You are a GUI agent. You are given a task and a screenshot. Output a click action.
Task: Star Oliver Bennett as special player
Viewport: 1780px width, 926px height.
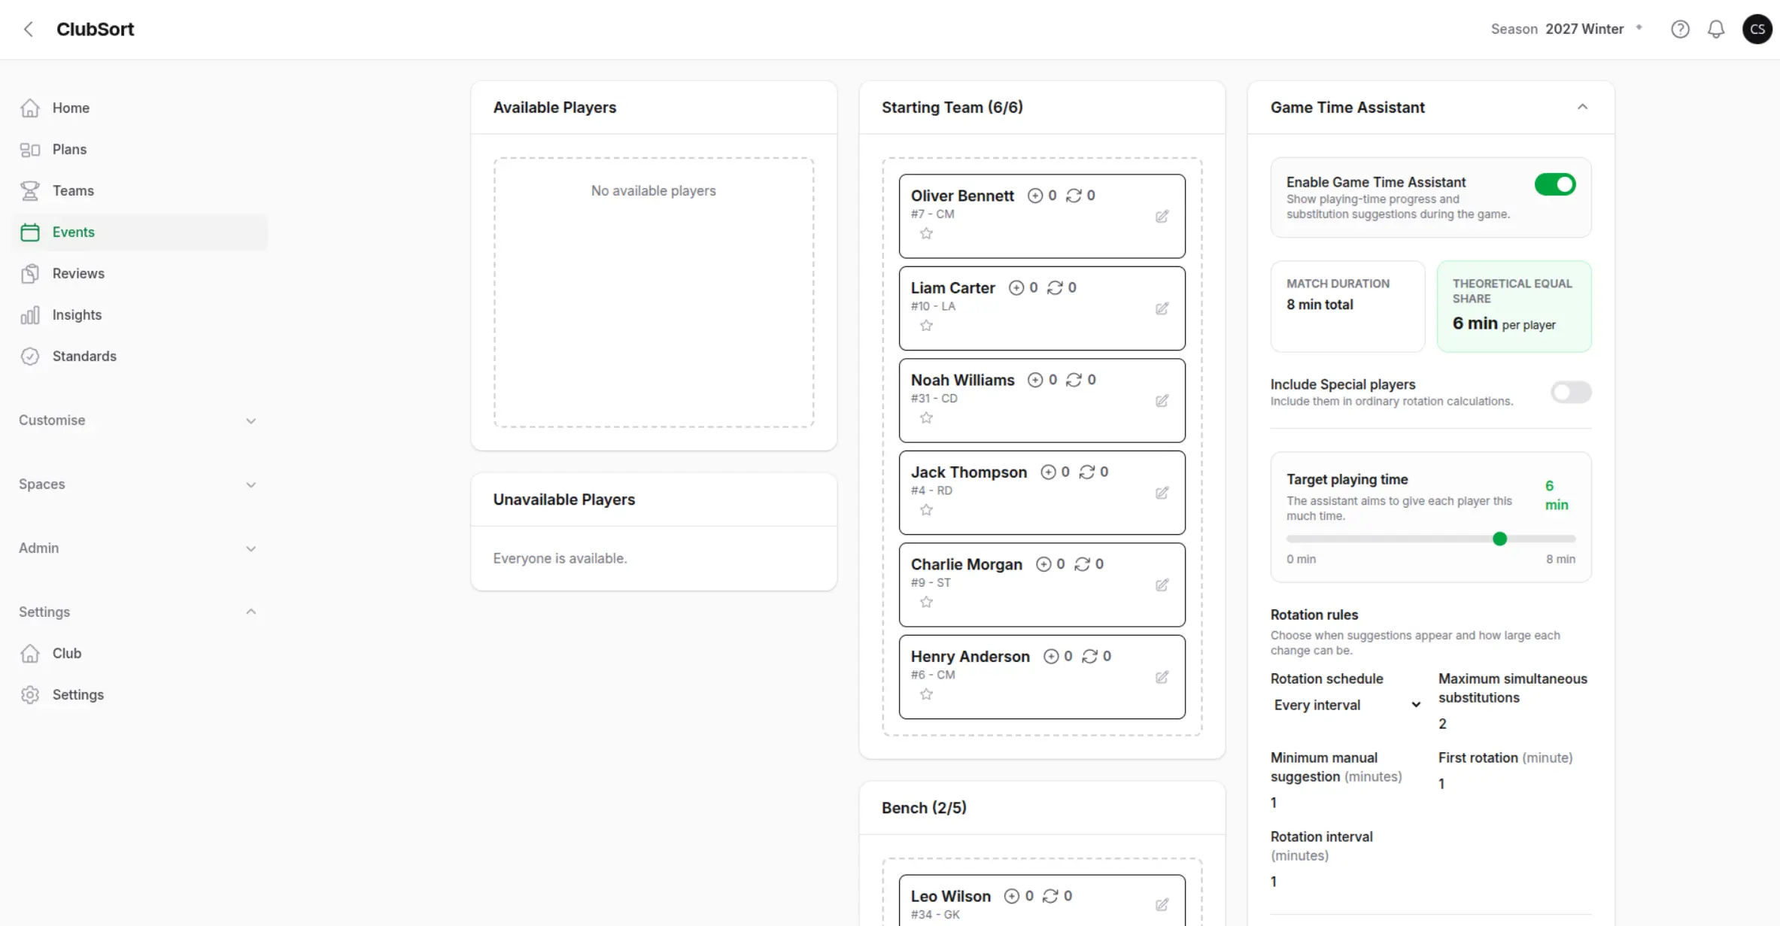tap(926, 234)
